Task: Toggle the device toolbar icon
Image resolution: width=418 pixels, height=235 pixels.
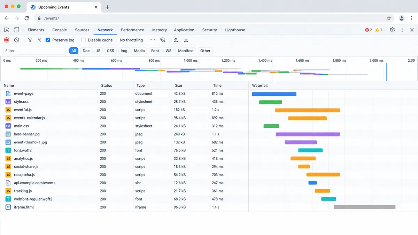Action: [x=16, y=30]
